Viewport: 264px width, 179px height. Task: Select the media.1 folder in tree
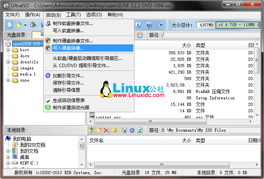(x=28, y=74)
